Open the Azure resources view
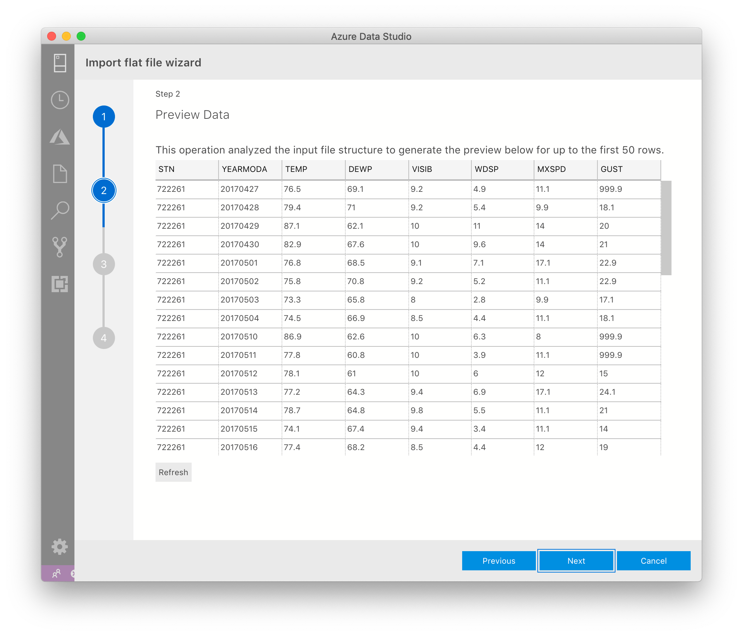Screen dimensions: 743x636 coord(60,137)
